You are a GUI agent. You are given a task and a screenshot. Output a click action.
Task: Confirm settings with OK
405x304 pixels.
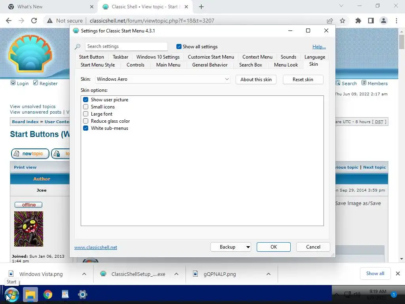[274, 247]
